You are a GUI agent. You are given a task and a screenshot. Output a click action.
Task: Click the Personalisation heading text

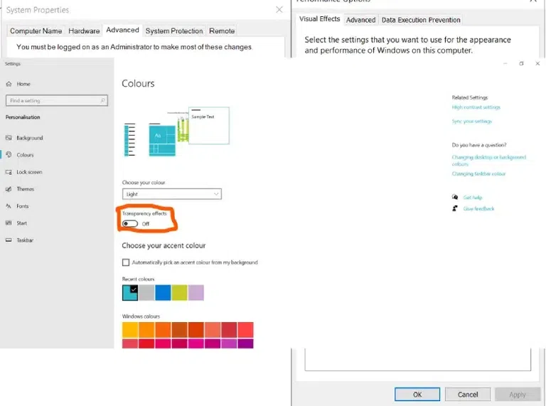coord(23,117)
